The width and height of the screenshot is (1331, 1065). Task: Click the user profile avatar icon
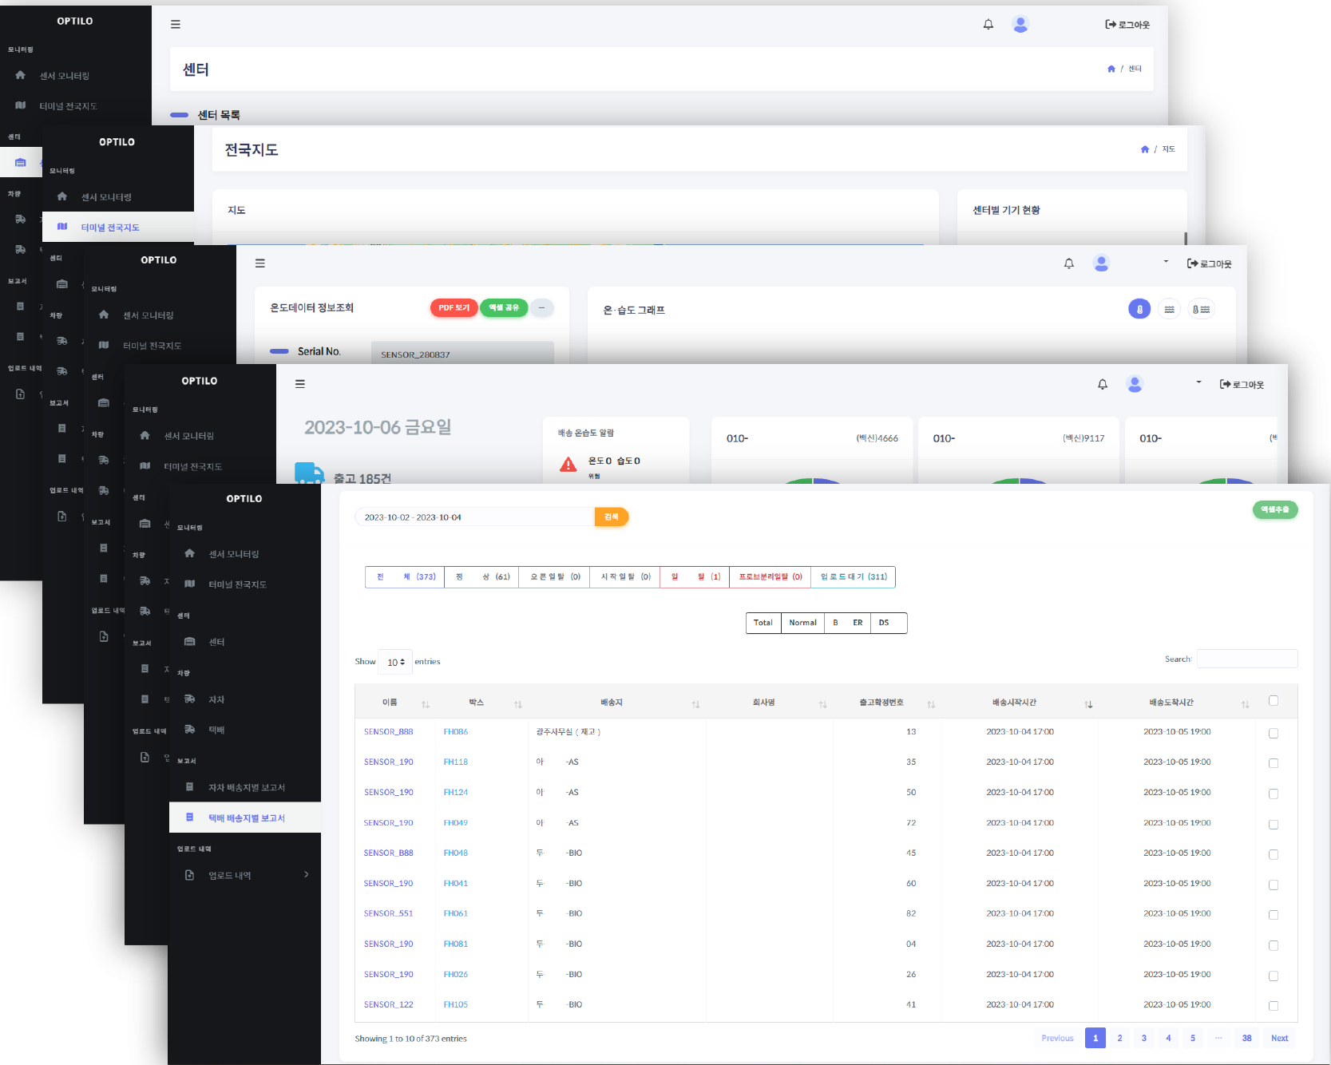point(1135,384)
